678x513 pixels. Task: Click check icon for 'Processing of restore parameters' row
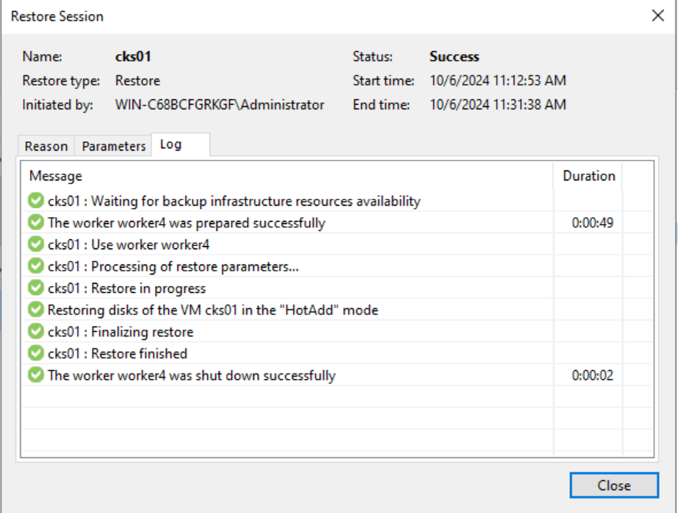(x=35, y=266)
